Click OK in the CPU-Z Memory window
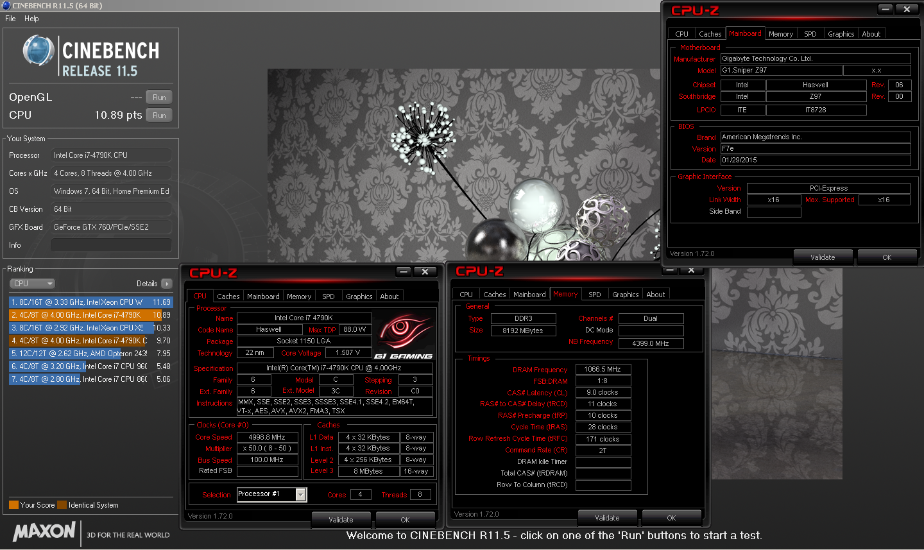 pyautogui.click(x=671, y=517)
